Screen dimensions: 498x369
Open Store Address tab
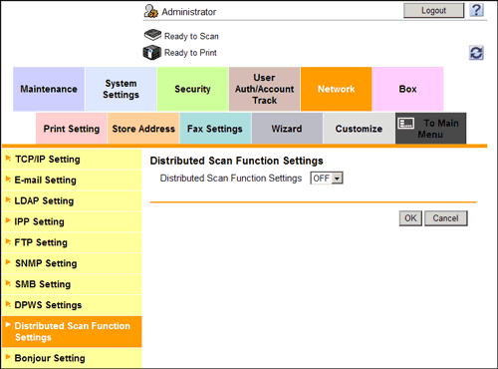coord(143,129)
